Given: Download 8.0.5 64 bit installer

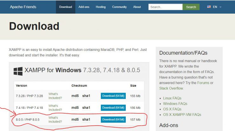Looking at the screenshot, I should 113,120.
